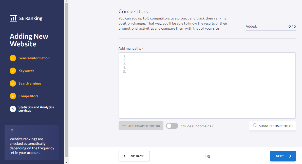This screenshot has height=164, width=302.
Task: Click the Search engines checkmark step icon
Action: (13, 84)
